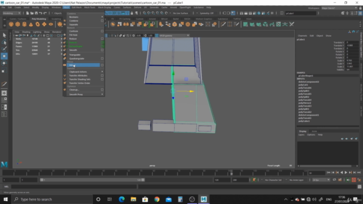The width and height of the screenshot is (363, 204).
Task: Click the Redo arrow icon
Action: pyautogui.click(x=45, y=13)
